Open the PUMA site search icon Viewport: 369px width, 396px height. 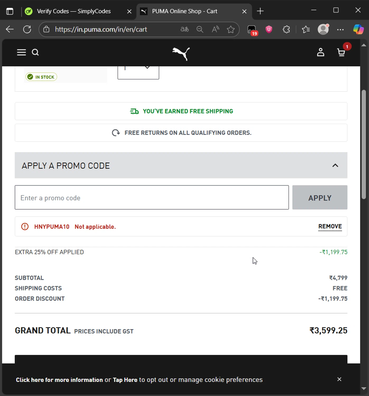(x=35, y=52)
